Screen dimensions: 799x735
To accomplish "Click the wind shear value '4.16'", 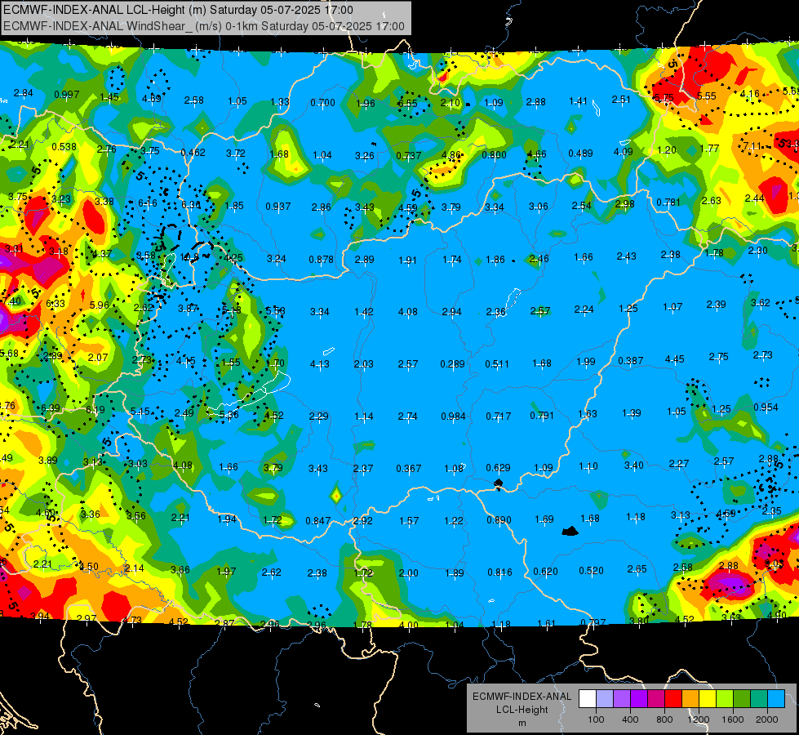I will 749,94.
